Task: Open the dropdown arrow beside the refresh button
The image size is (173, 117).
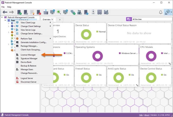Action: [171, 12]
